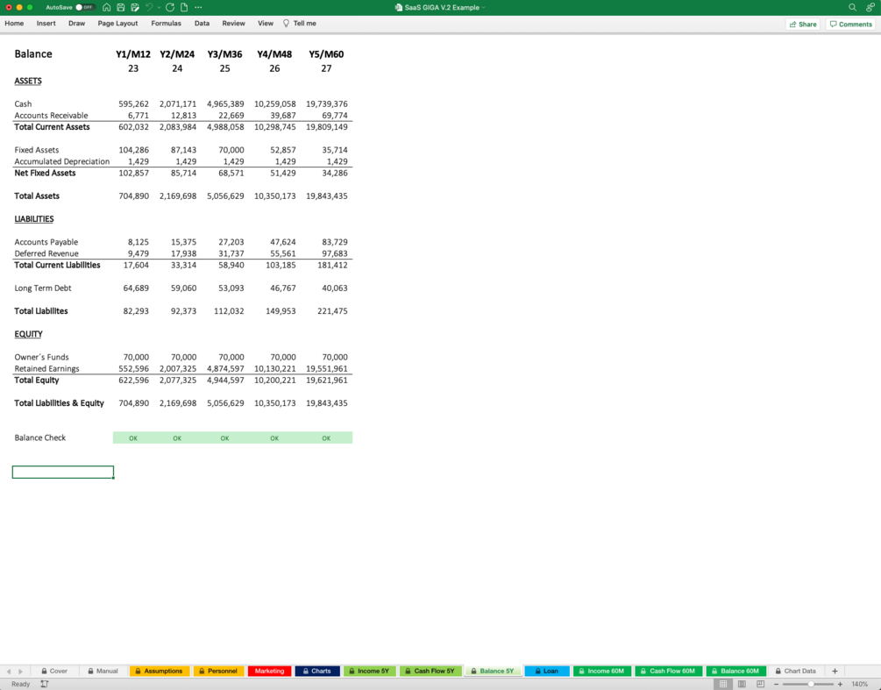881x690 pixels.
Task: Click the Undo arrow icon
Action: pos(149,7)
